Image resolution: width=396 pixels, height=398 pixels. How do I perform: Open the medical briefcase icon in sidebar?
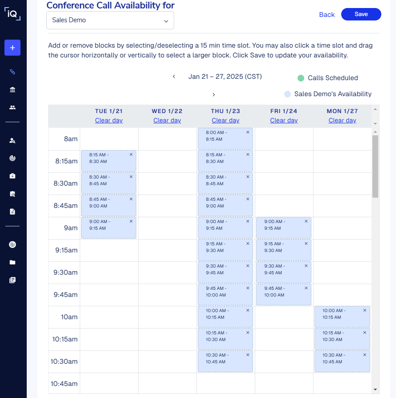coord(12,176)
